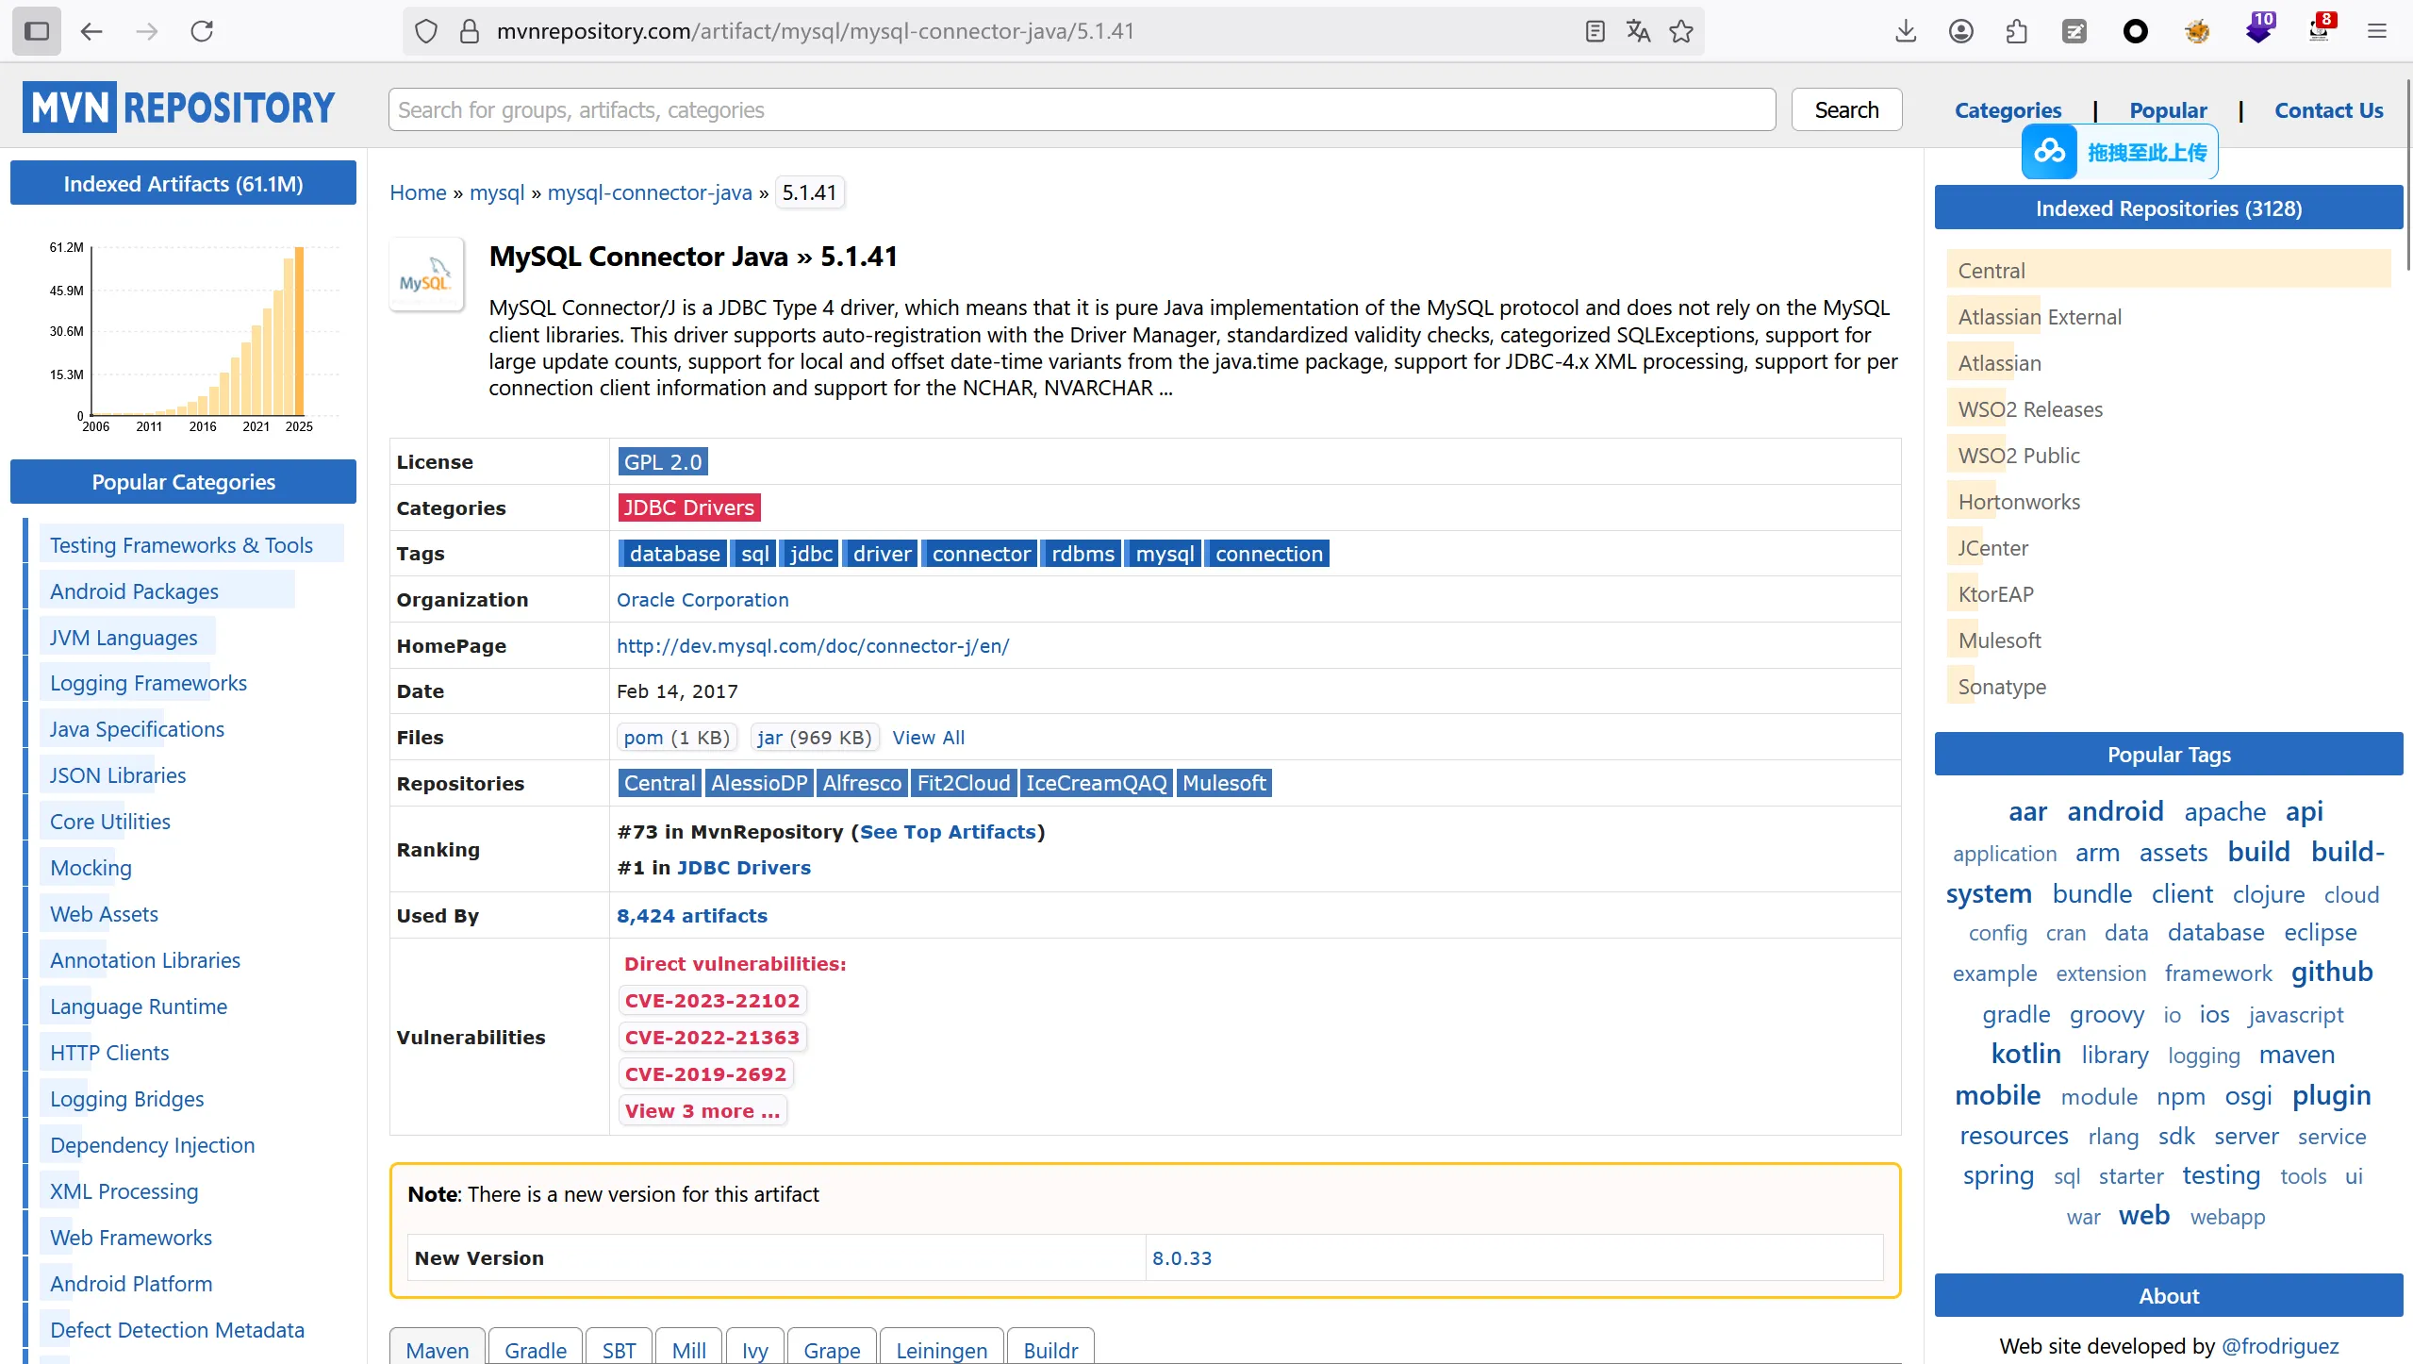Focus the artifact search input field
The image size is (2413, 1364).
tap(1082, 110)
